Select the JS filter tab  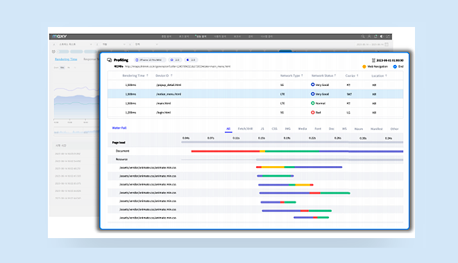tap(262, 129)
